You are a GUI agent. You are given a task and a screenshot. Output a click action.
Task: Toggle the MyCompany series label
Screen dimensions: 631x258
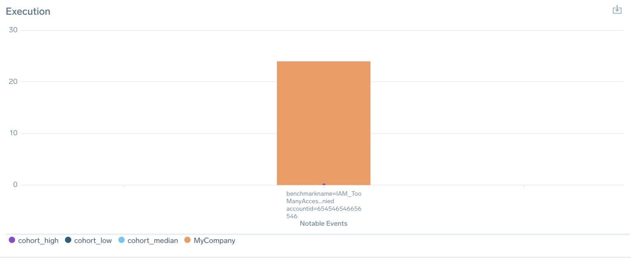[214, 240]
